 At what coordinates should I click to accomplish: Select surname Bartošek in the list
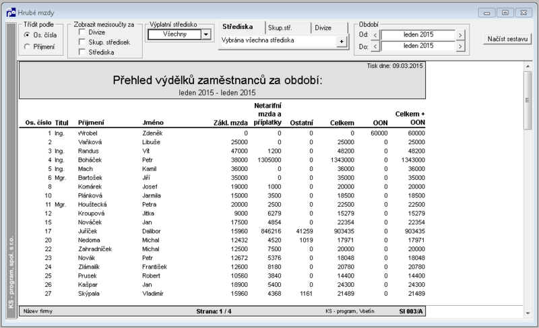[x=90, y=178]
